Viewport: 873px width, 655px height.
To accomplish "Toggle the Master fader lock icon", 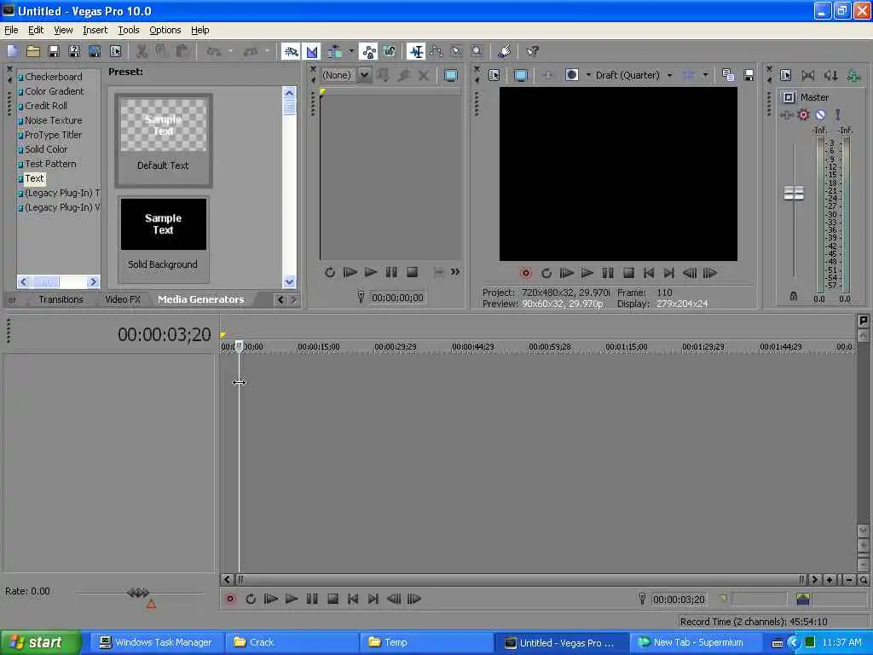I will 794,296.
